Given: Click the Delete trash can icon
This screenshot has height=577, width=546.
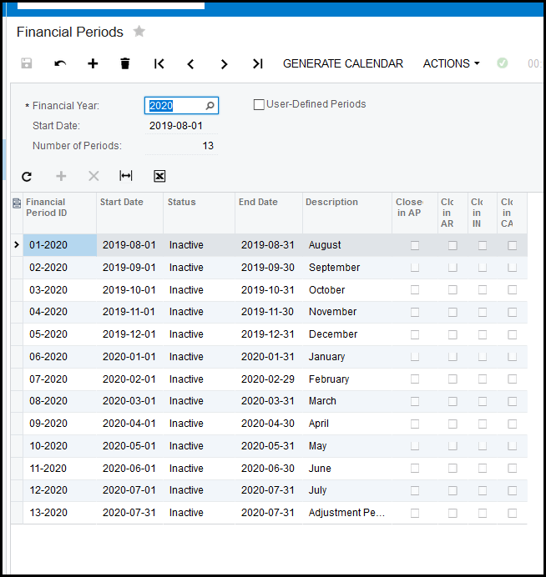Looking at the screenshot, I should (125, 63).
